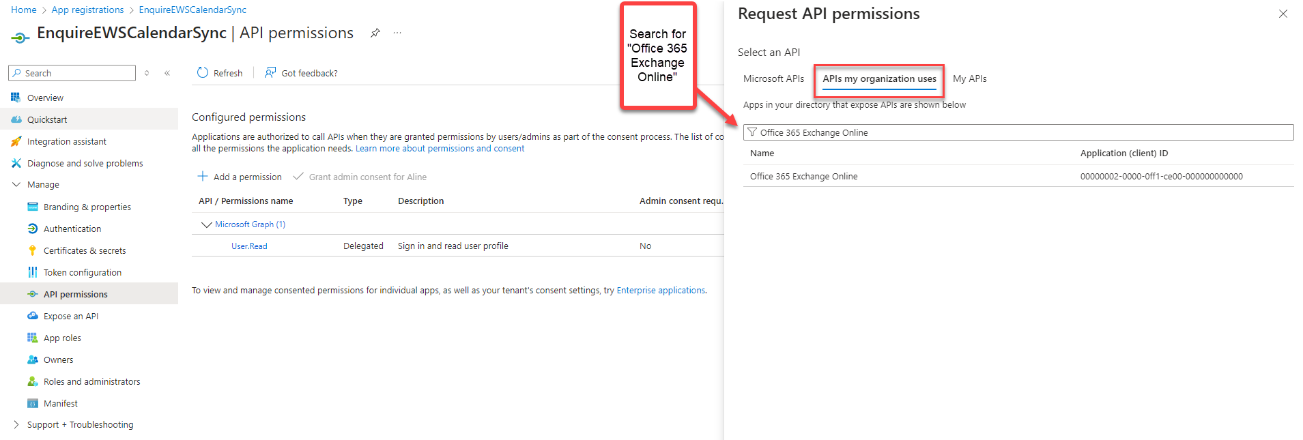The width and height of the screenshot is (1303, 440).
Task: Click the Refresh circular arrow icon
Action: [x=203, y=72]
